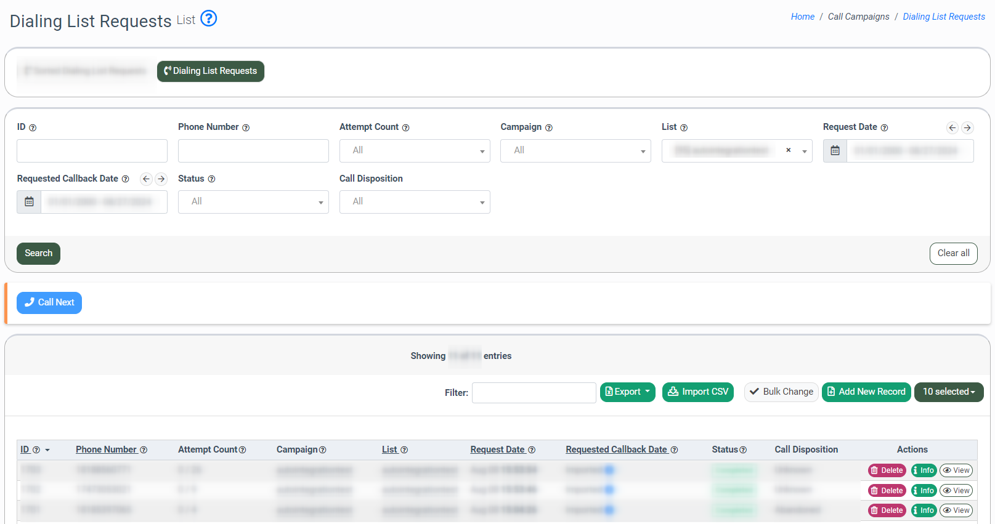Image resolution: width=995 pixels, height=524 pixels.
Task: Select the Dialing List Requests tab
Action: click(x=211, y=71)
